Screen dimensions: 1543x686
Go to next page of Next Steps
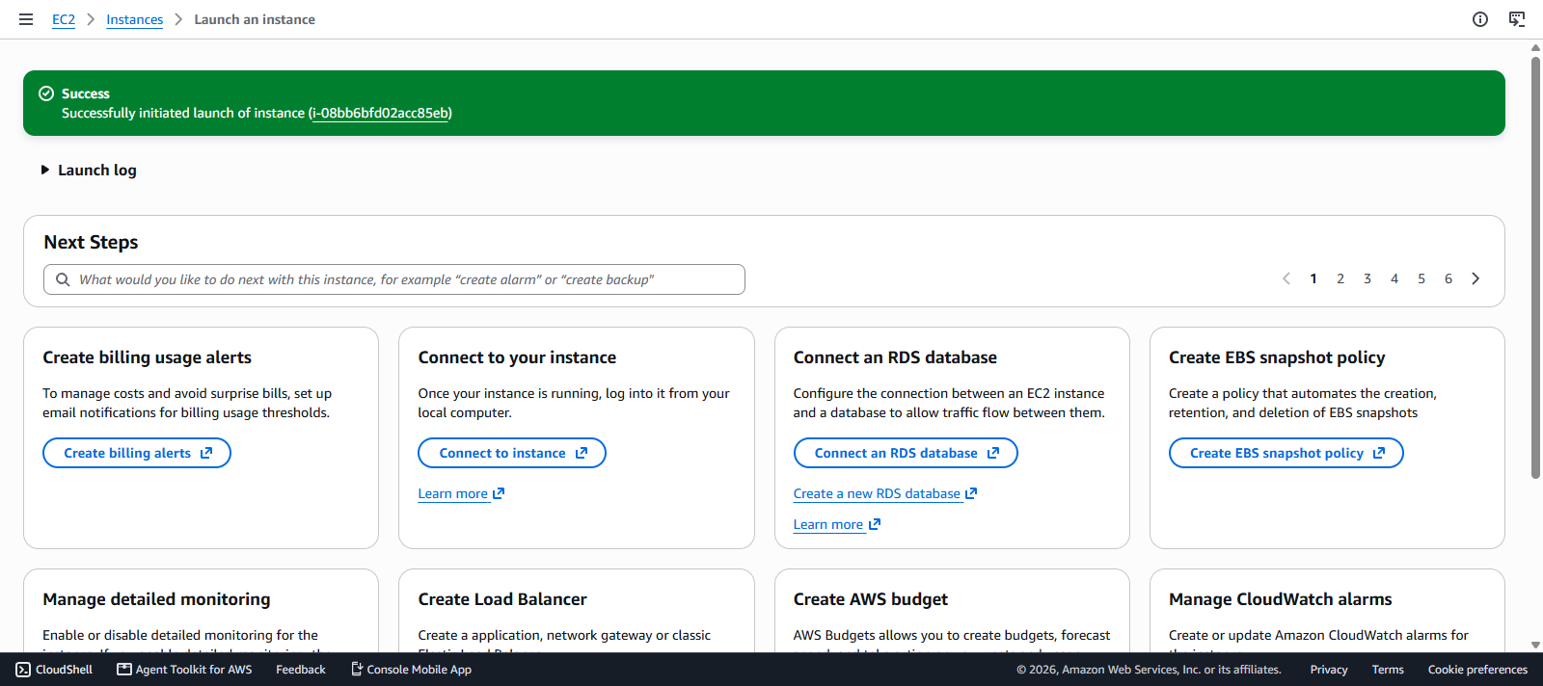(x=1475, y=278)
